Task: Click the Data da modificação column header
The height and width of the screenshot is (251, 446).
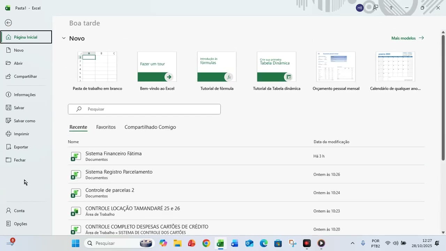Action: tap(331, 142)
